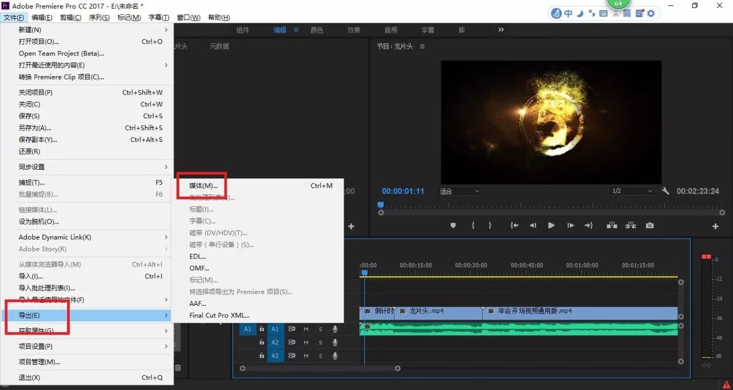Toggle track targeting for A3
Image resolution: width=733 pixels, height=390 pixels.
275,356
